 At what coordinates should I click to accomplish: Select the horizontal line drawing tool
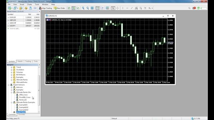click(127, 8)
